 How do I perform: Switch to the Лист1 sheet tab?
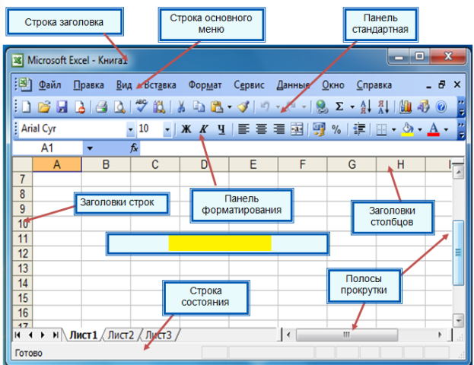click(x=84, y=335)
